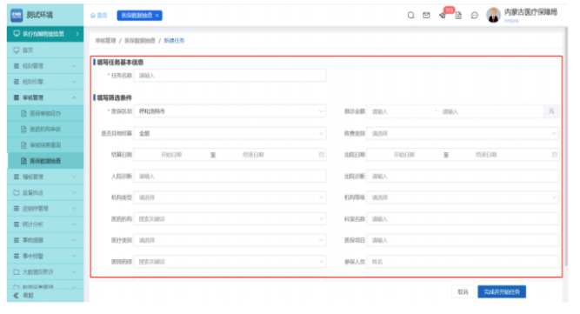Screen dimensions: 580x314
Task: Focus the 任务名称 input field
Action: tap(230, 76)
